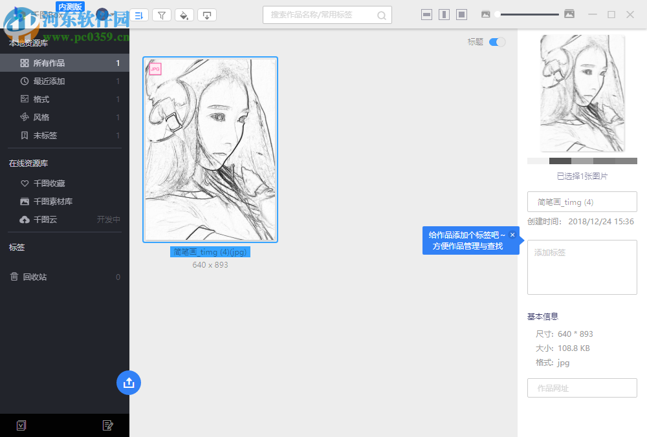Click the 未标签 bookmark icon
Viewport: 647px width, 437px height.
coord(25,135)
